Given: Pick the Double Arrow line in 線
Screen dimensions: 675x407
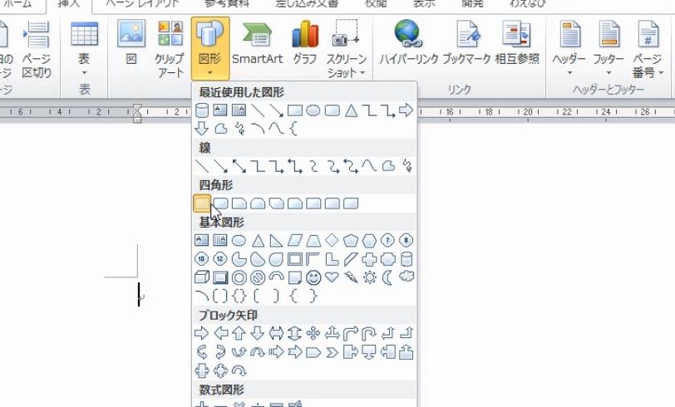Looking at the screenshot, I should click(x=239, y=166).
